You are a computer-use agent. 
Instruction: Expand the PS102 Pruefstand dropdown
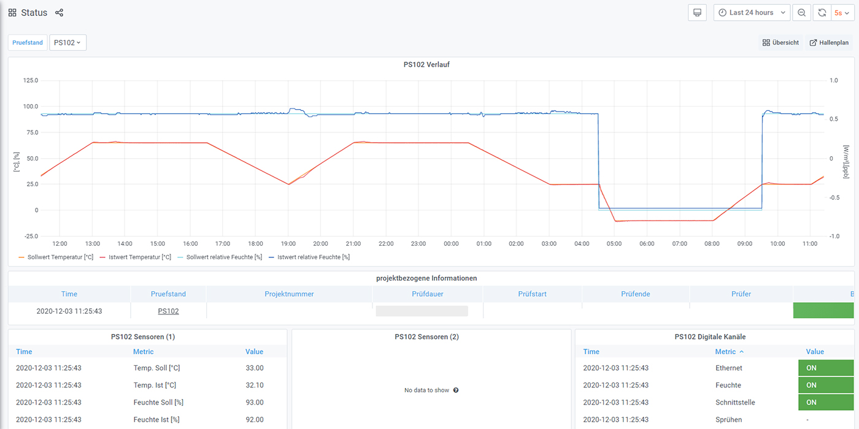click(67, 43)
